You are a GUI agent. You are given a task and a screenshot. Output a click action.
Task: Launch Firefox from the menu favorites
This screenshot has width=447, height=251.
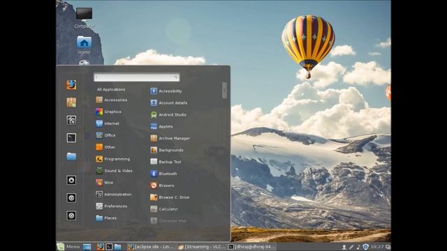[71, 84]
